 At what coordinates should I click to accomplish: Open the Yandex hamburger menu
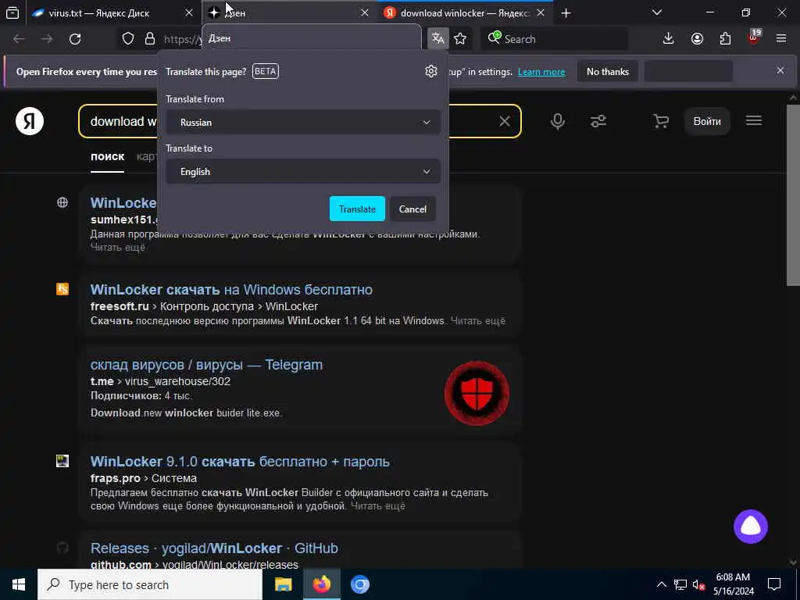(754, 120)
